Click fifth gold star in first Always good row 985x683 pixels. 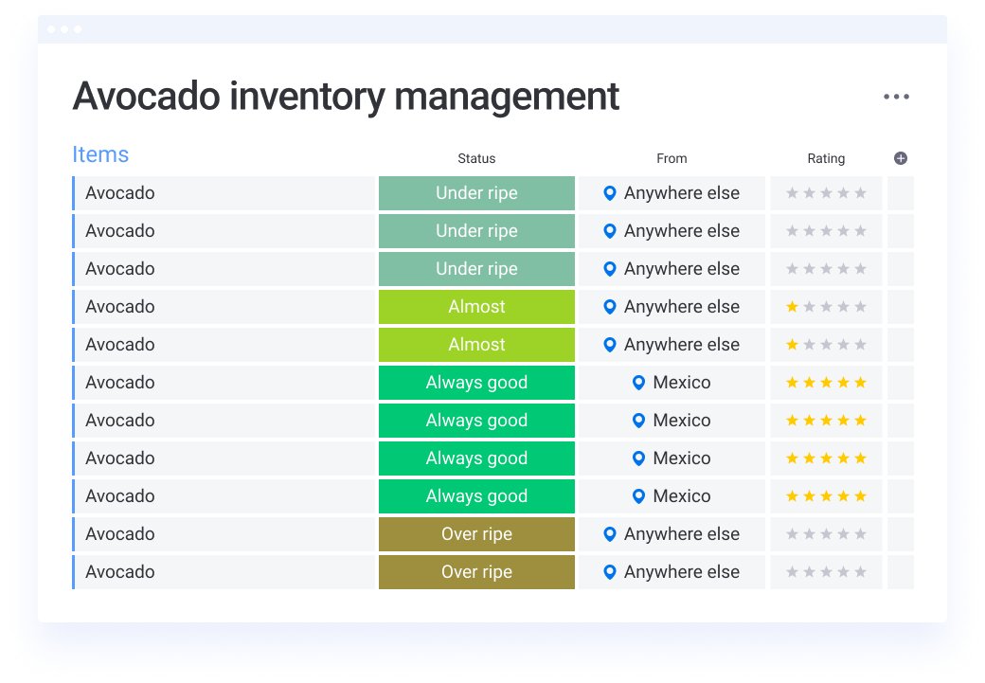(861, 382)
